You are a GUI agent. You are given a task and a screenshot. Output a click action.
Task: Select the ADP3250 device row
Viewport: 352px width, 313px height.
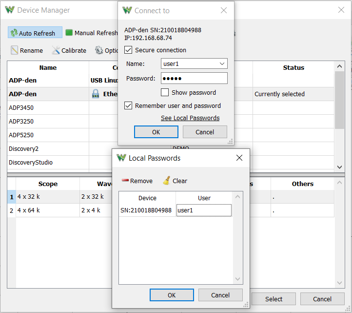(63, 122)
